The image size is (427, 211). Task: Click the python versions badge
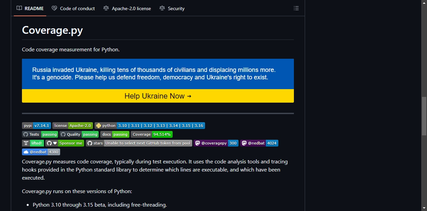[x=150, y=126]
